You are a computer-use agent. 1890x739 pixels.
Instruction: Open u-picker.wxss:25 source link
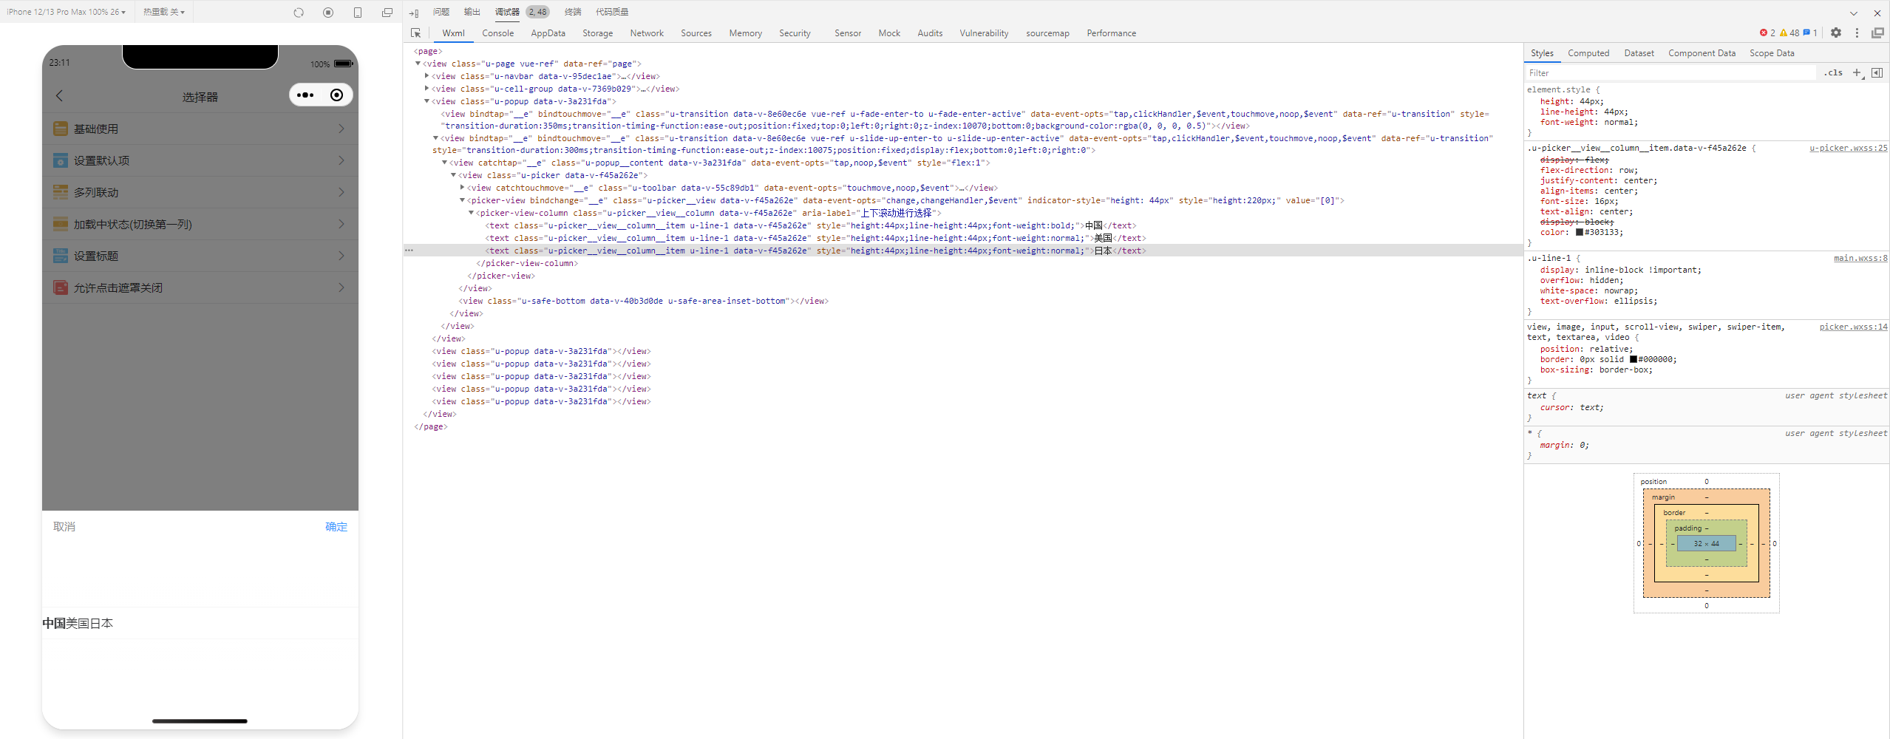point(1848,148)
